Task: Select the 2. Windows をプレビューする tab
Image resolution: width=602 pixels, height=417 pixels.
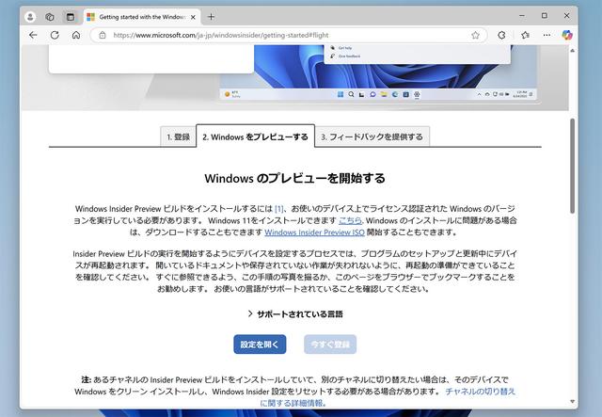Action: click(255, 136)
